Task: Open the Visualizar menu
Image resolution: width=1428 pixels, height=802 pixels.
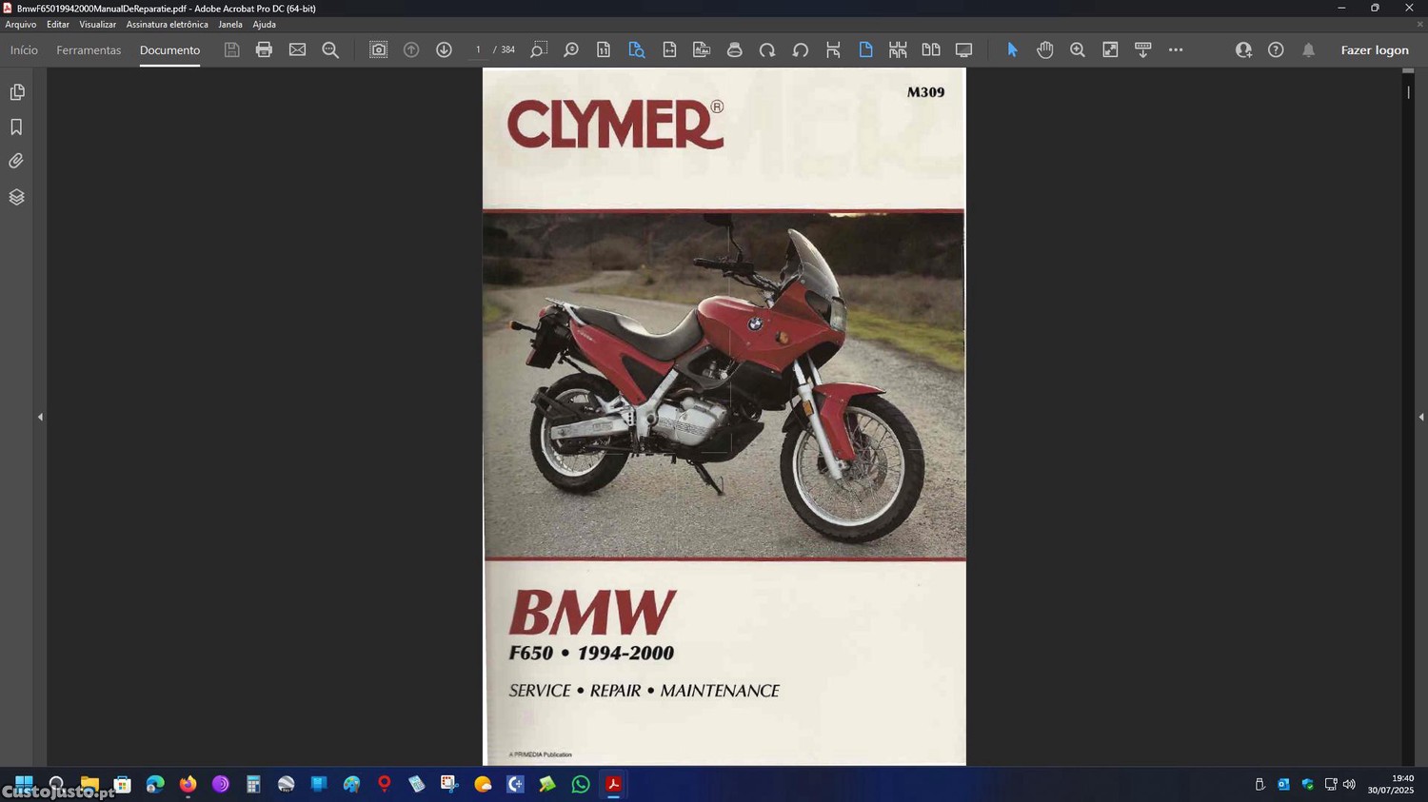Action: tap(97, 25)
